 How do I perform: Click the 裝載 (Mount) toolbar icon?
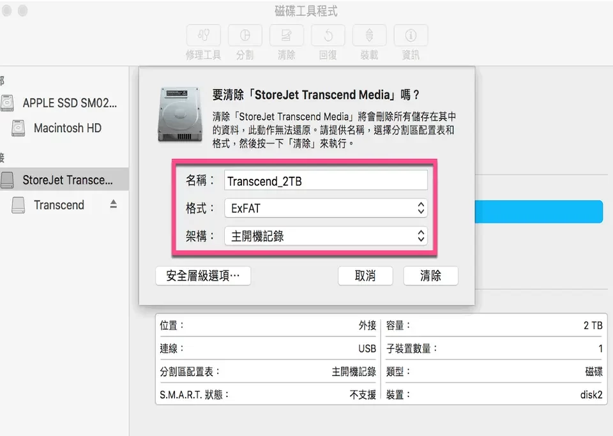coord(369,35)
